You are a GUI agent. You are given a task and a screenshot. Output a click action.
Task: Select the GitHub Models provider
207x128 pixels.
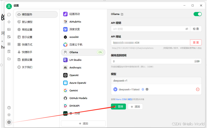[83, 98]
